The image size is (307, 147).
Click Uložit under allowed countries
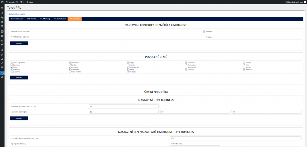point(19,77)
